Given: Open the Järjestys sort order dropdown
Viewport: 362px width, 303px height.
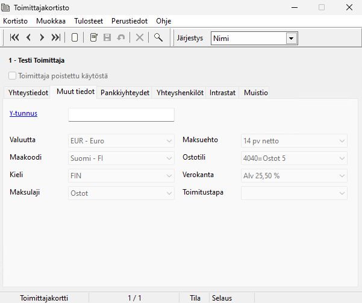Looking at the screenshot, I should [x=292, y=39].
